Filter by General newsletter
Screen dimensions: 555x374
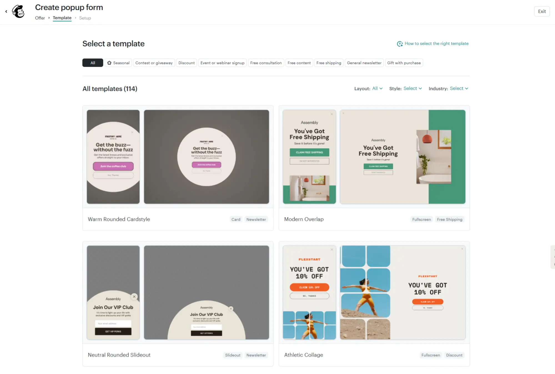[x=364, y=63]
